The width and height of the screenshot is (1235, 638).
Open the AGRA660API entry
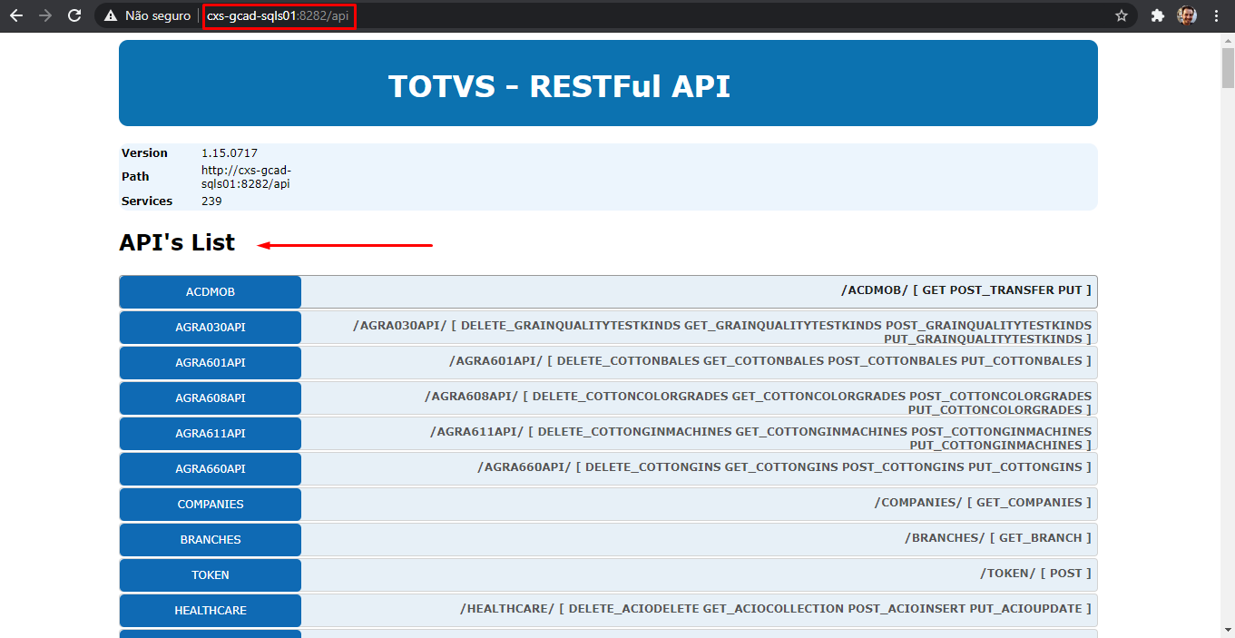tap(211, 469)
